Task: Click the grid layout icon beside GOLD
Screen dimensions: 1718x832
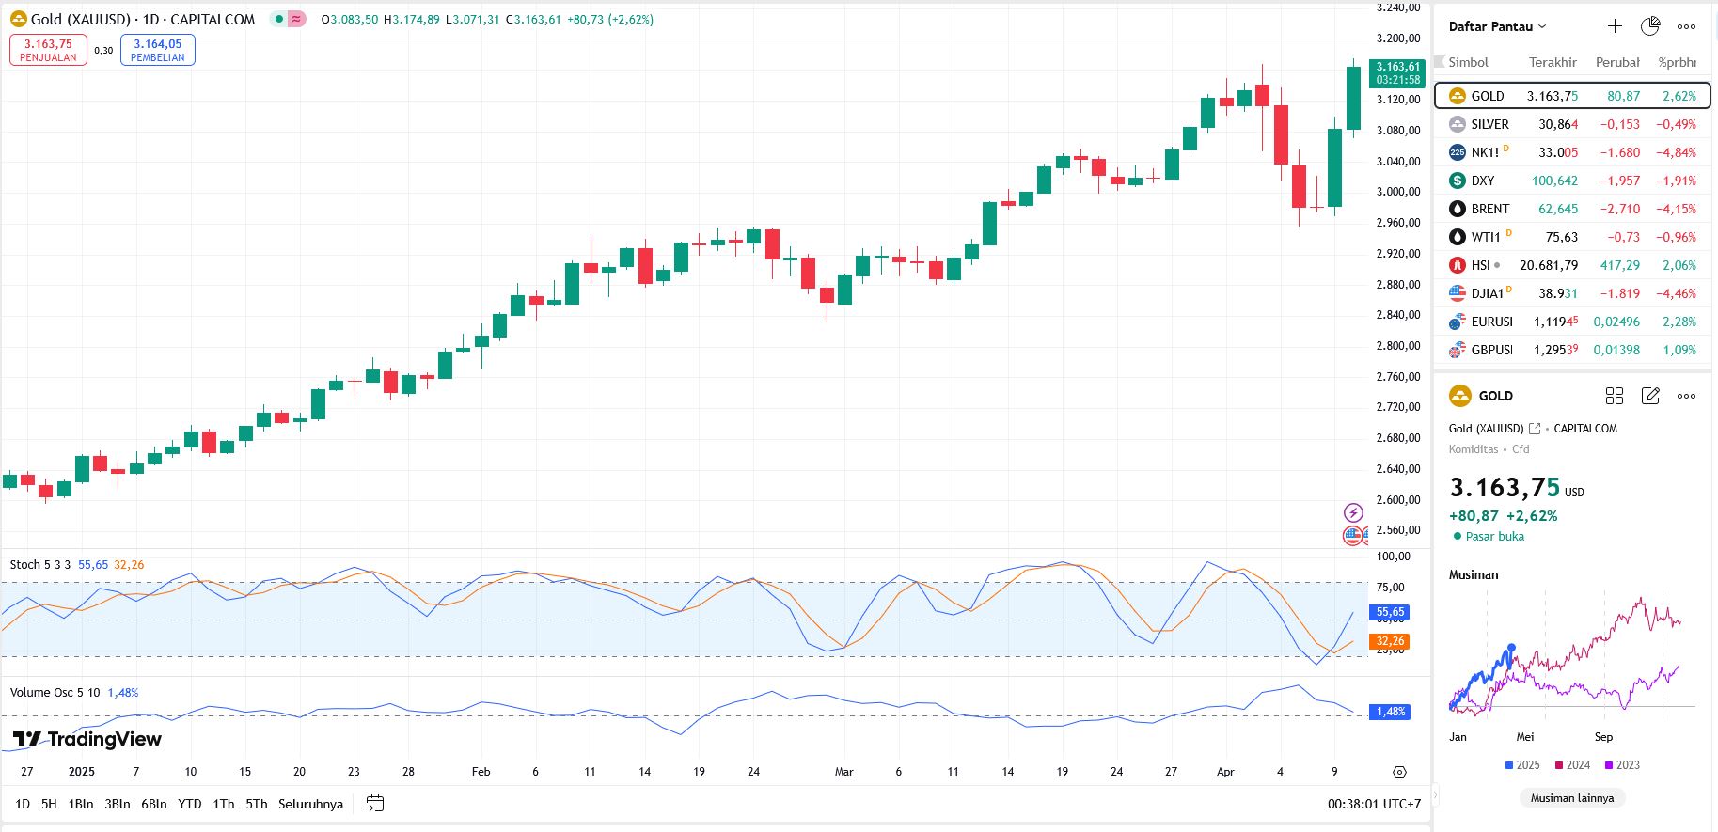Action: pos(1615,396)
